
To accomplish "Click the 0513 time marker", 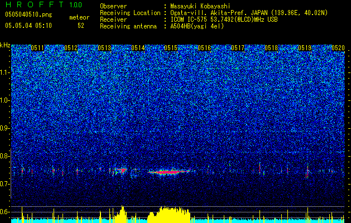I will 104,48.
